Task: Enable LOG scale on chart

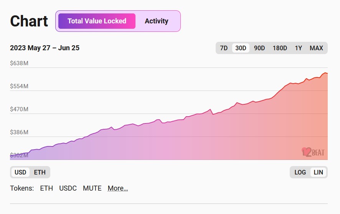Action: point(300,172)
